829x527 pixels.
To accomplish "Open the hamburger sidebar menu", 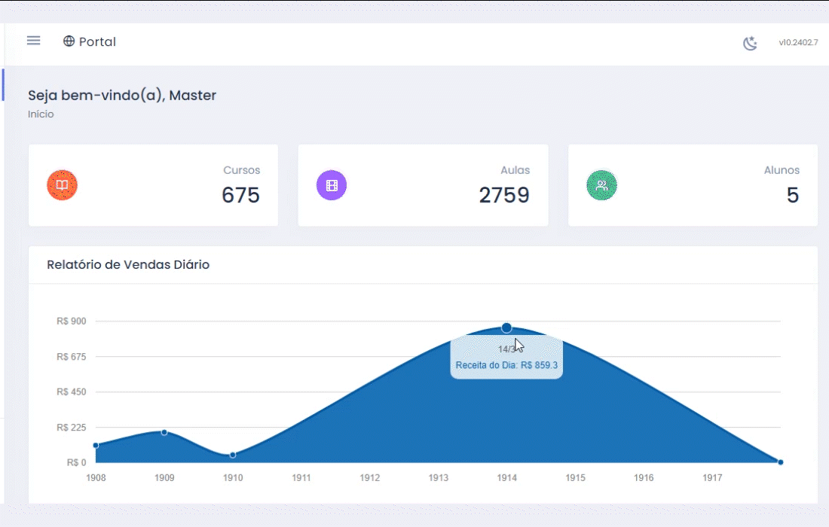I will click(34, 41).
